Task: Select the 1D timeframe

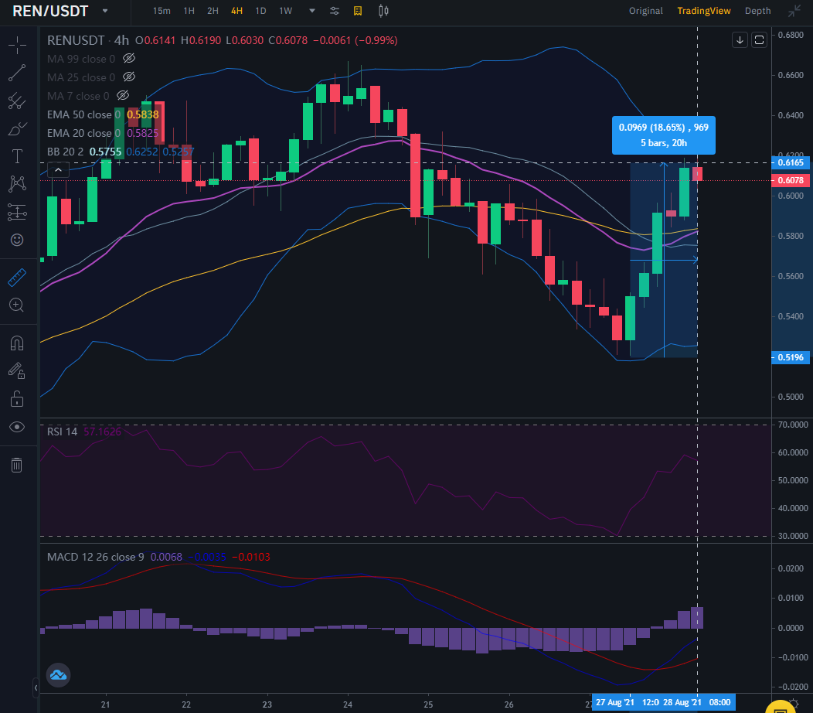Action: (x=260, y=11)
